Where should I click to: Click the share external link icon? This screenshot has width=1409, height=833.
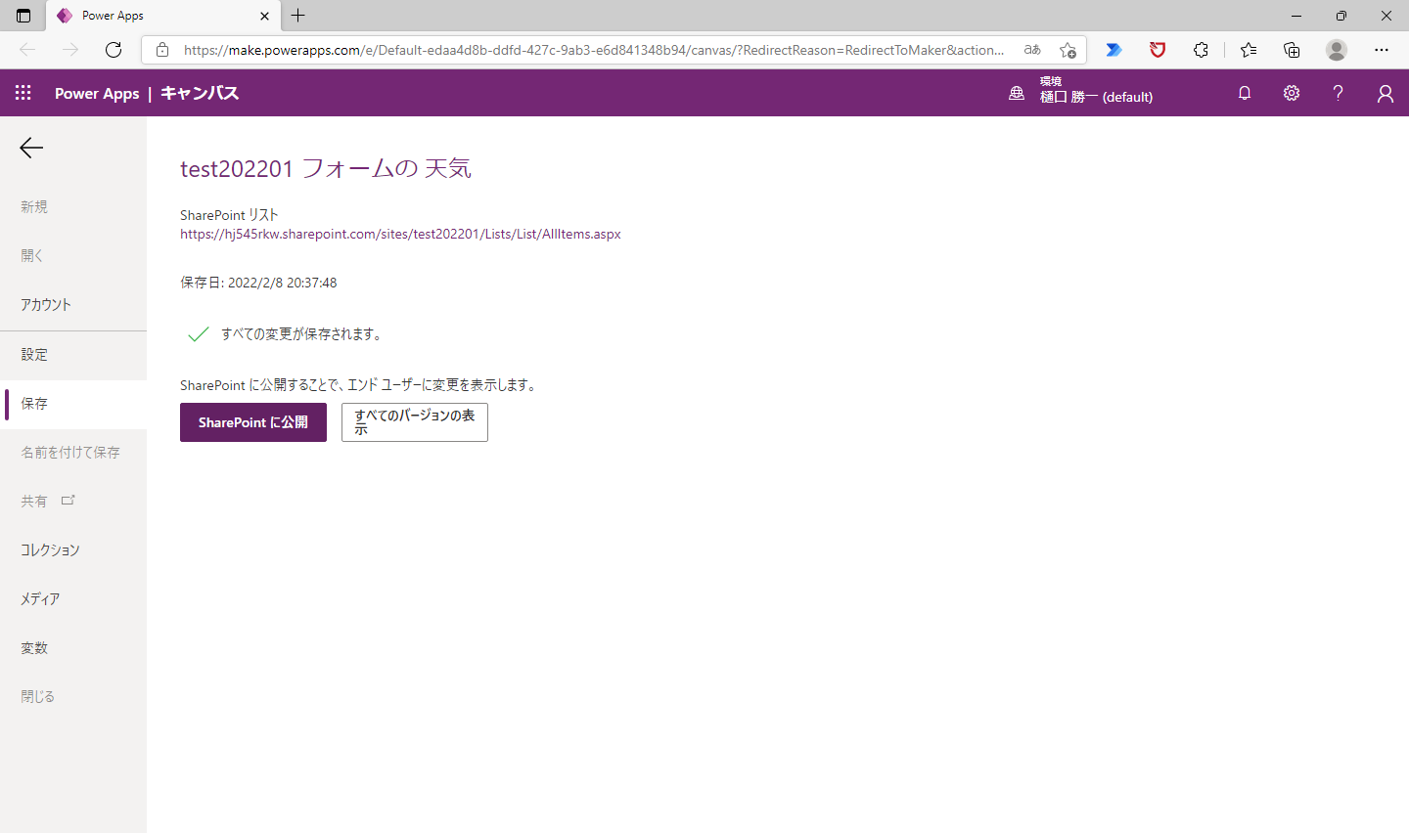tap(68, 501)
